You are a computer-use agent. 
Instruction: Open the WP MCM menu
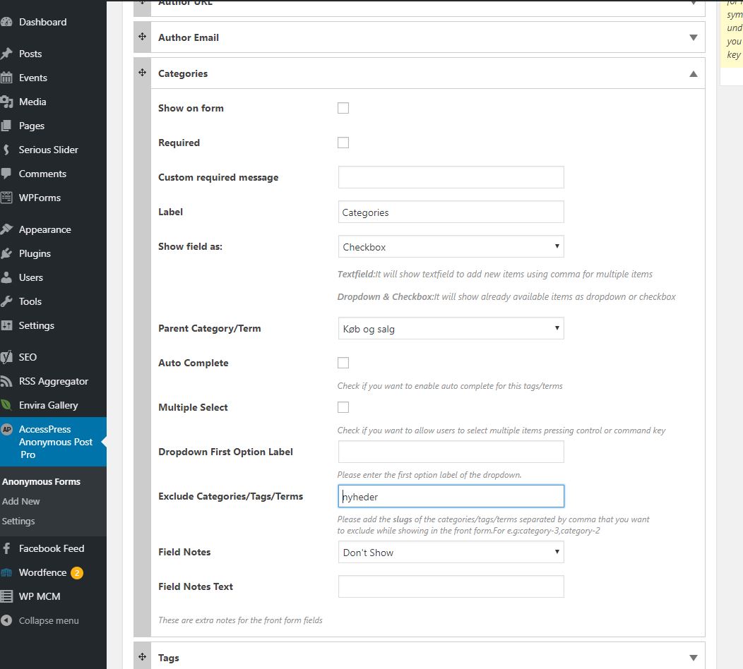(40, 596)
